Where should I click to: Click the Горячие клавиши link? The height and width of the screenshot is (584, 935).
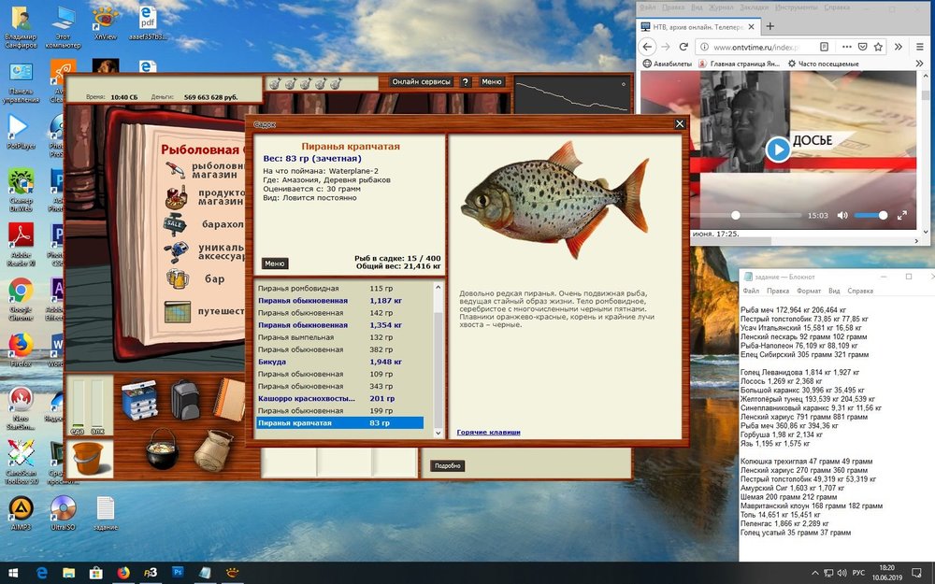click(x=488, y=433)
